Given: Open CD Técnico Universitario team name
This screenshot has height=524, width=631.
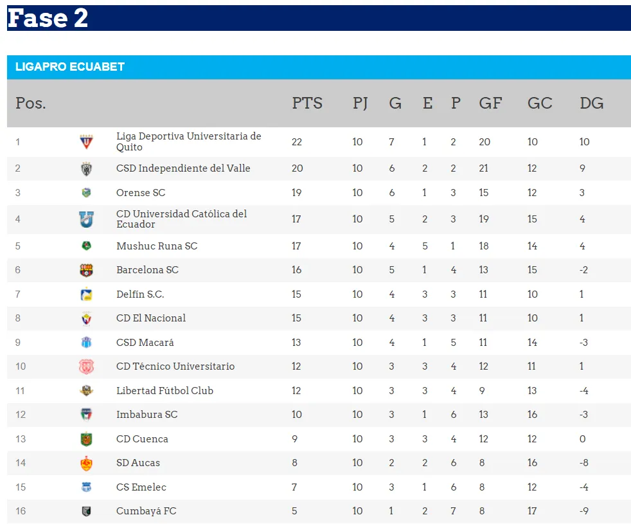Looking at the screenshot, I should point(175,366).
